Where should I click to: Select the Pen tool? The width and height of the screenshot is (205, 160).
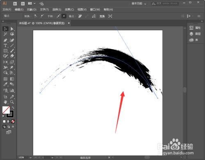click(5, 40)
